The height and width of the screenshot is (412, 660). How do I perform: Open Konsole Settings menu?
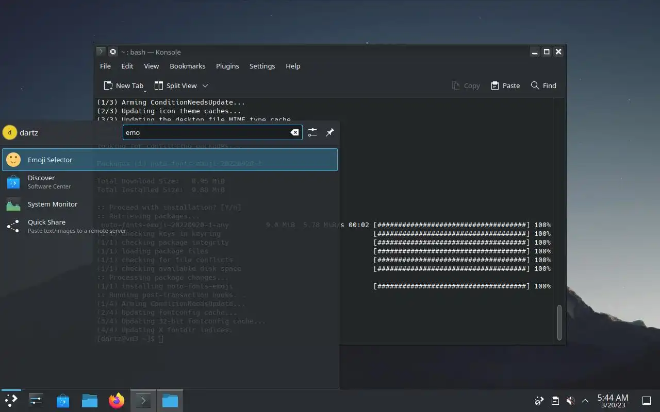(262, 66)
